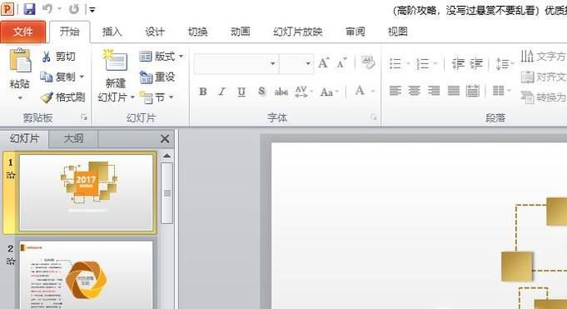
Task: Click the 复制 copy button
Action: [x=57, y=77]
